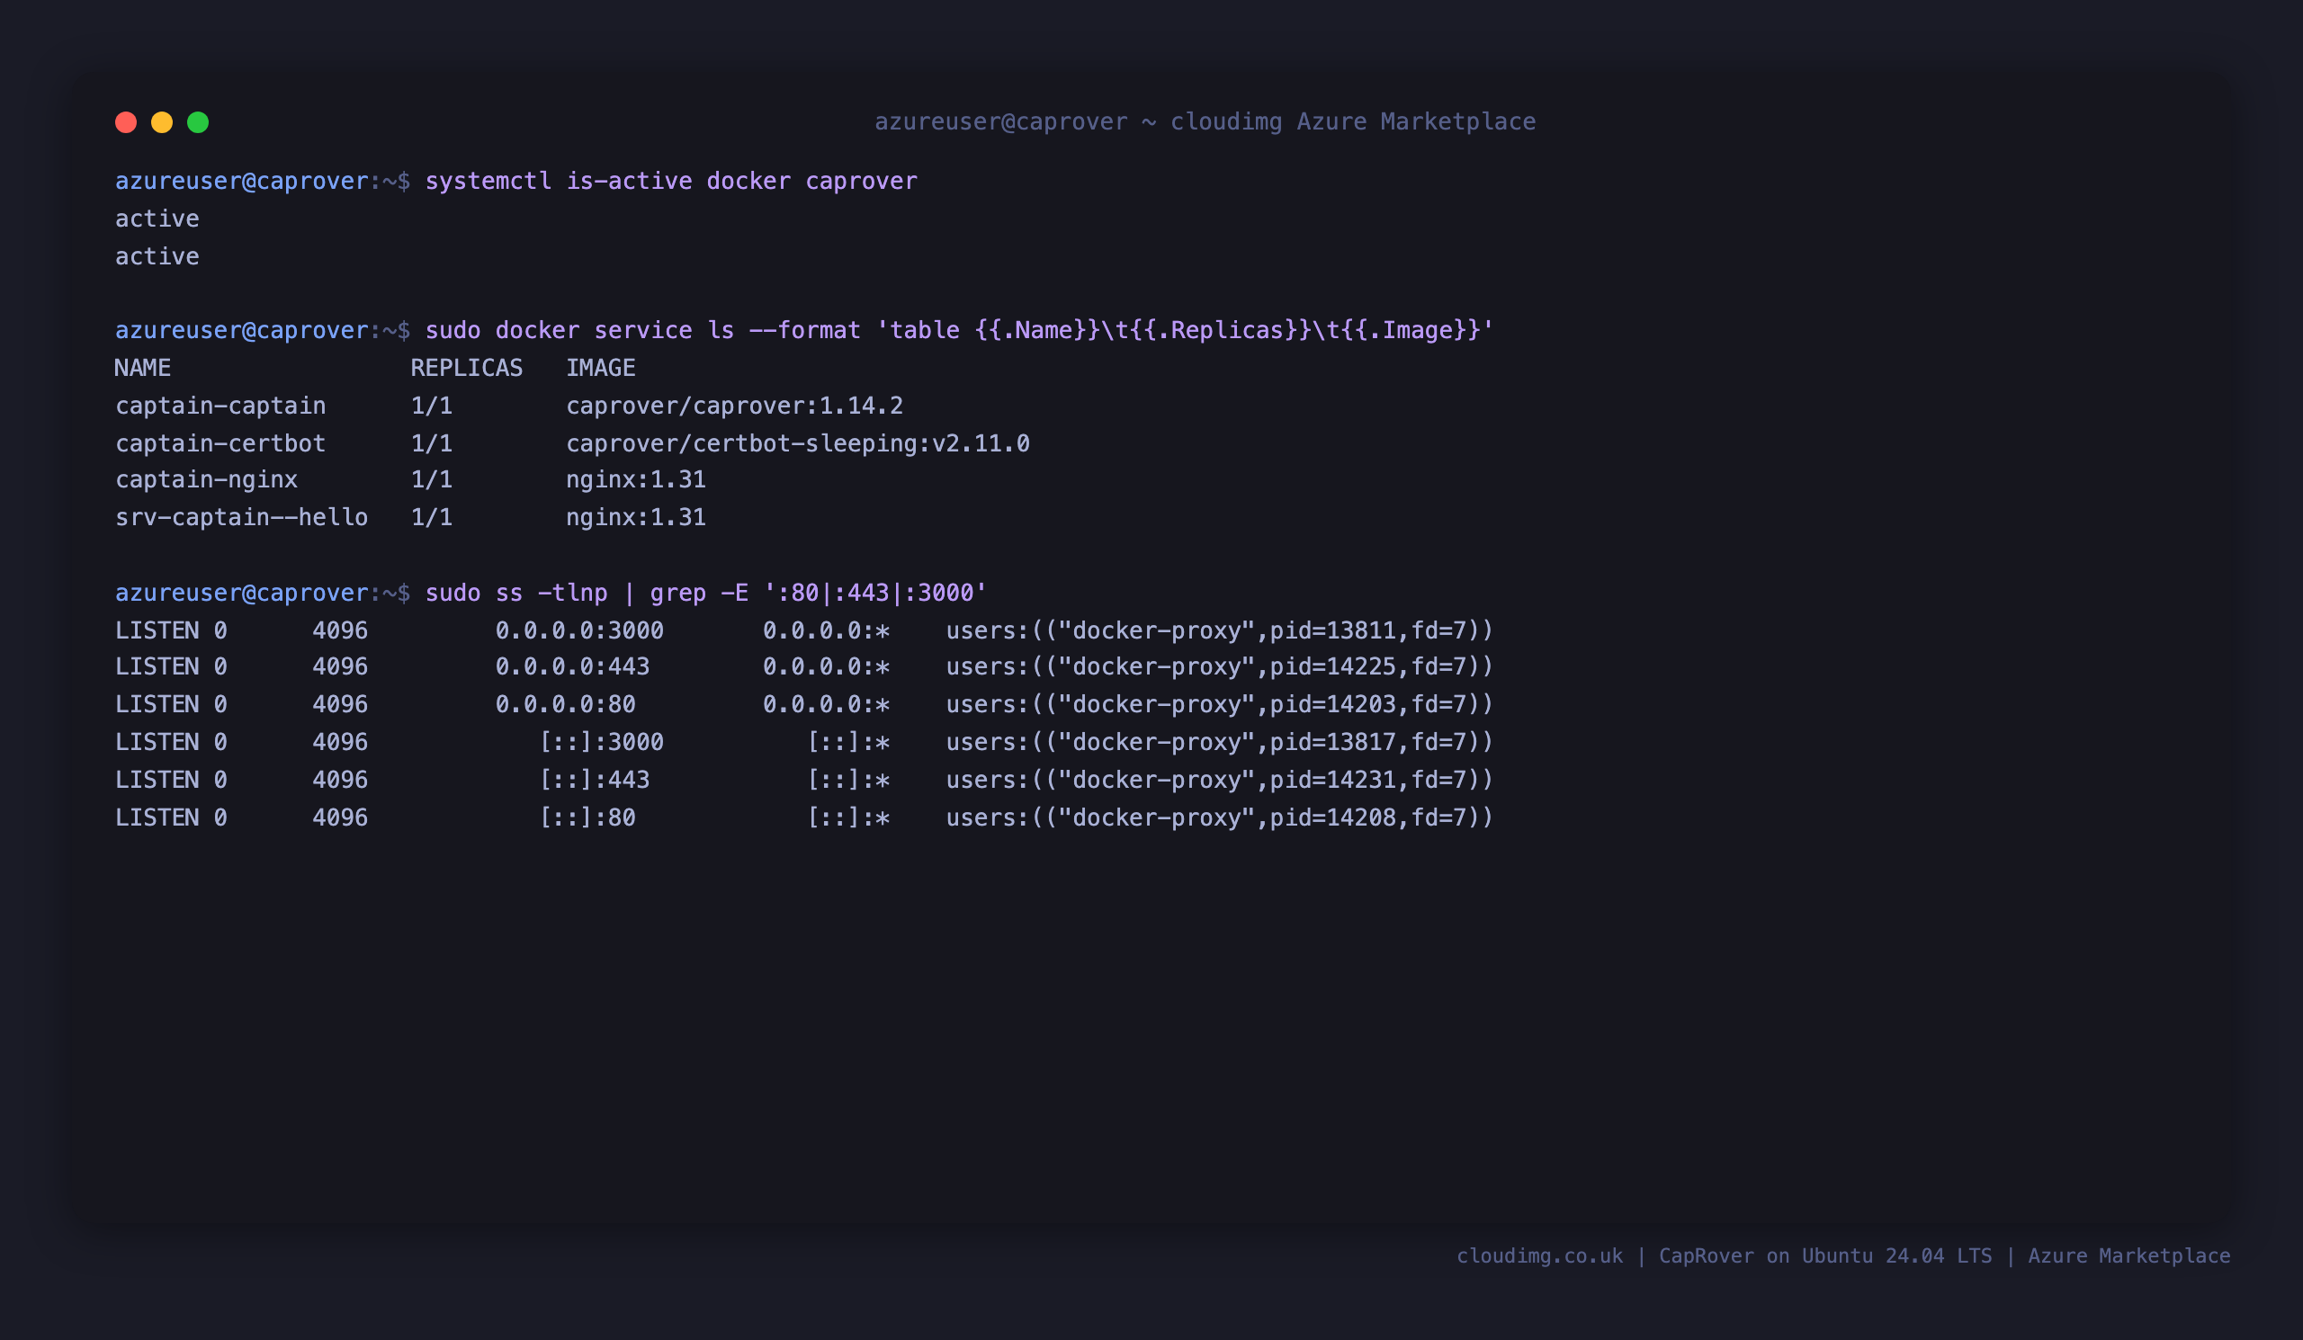Click the IMAGE column header

(600, 368)
